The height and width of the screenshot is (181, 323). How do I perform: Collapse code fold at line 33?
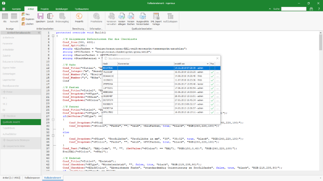(x=53, y=136)
